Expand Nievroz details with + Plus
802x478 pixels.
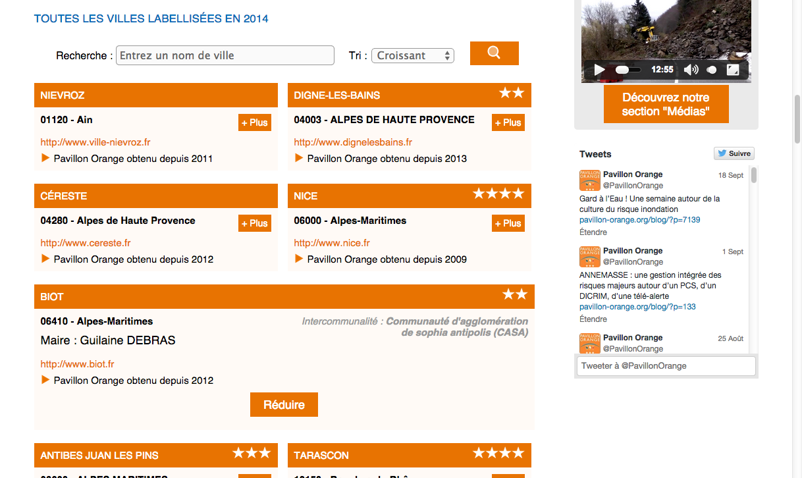pyautogui.click(x=255, y=122)
